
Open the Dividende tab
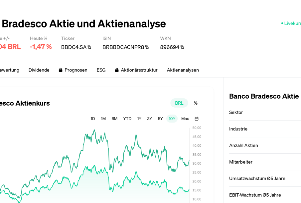pyautogui.click(x=39, y=70)
